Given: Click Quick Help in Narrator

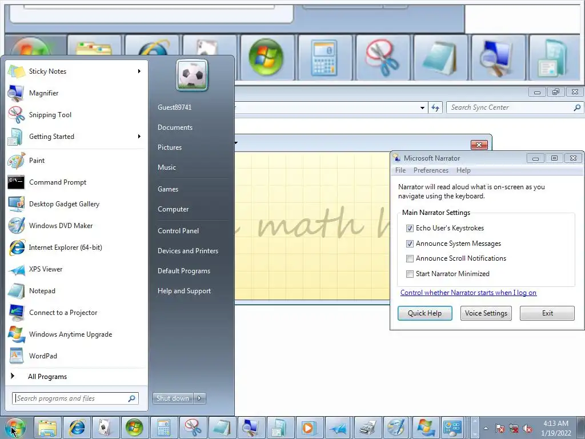Looking at the screenshot, I should tap(424, 313).
